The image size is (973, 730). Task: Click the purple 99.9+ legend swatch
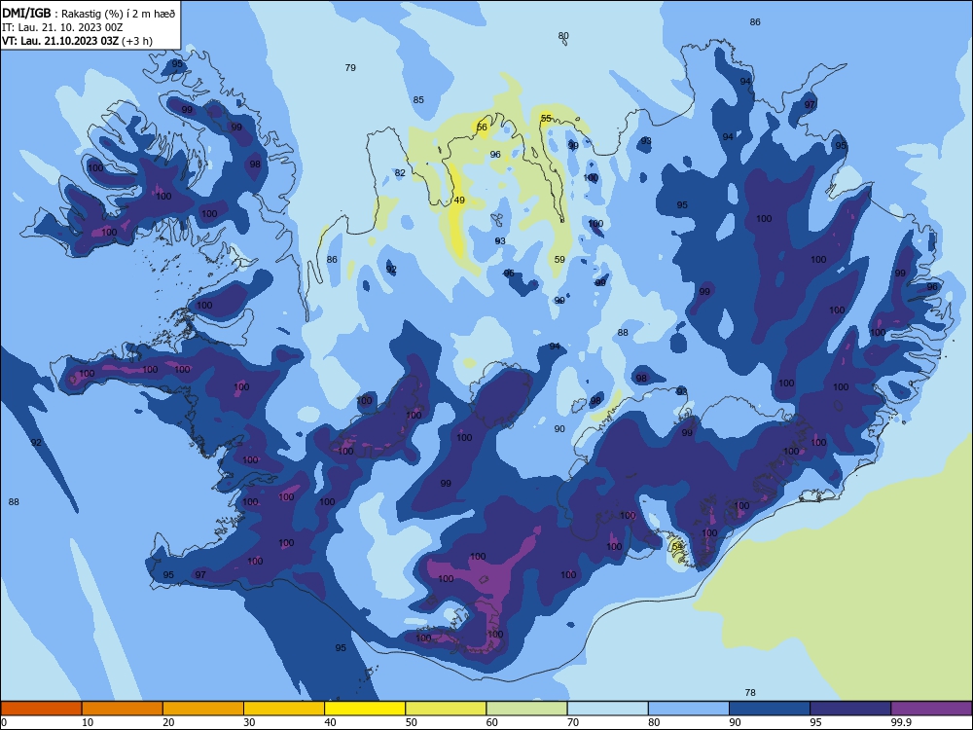pyautogui.click(x=931, y=709)
